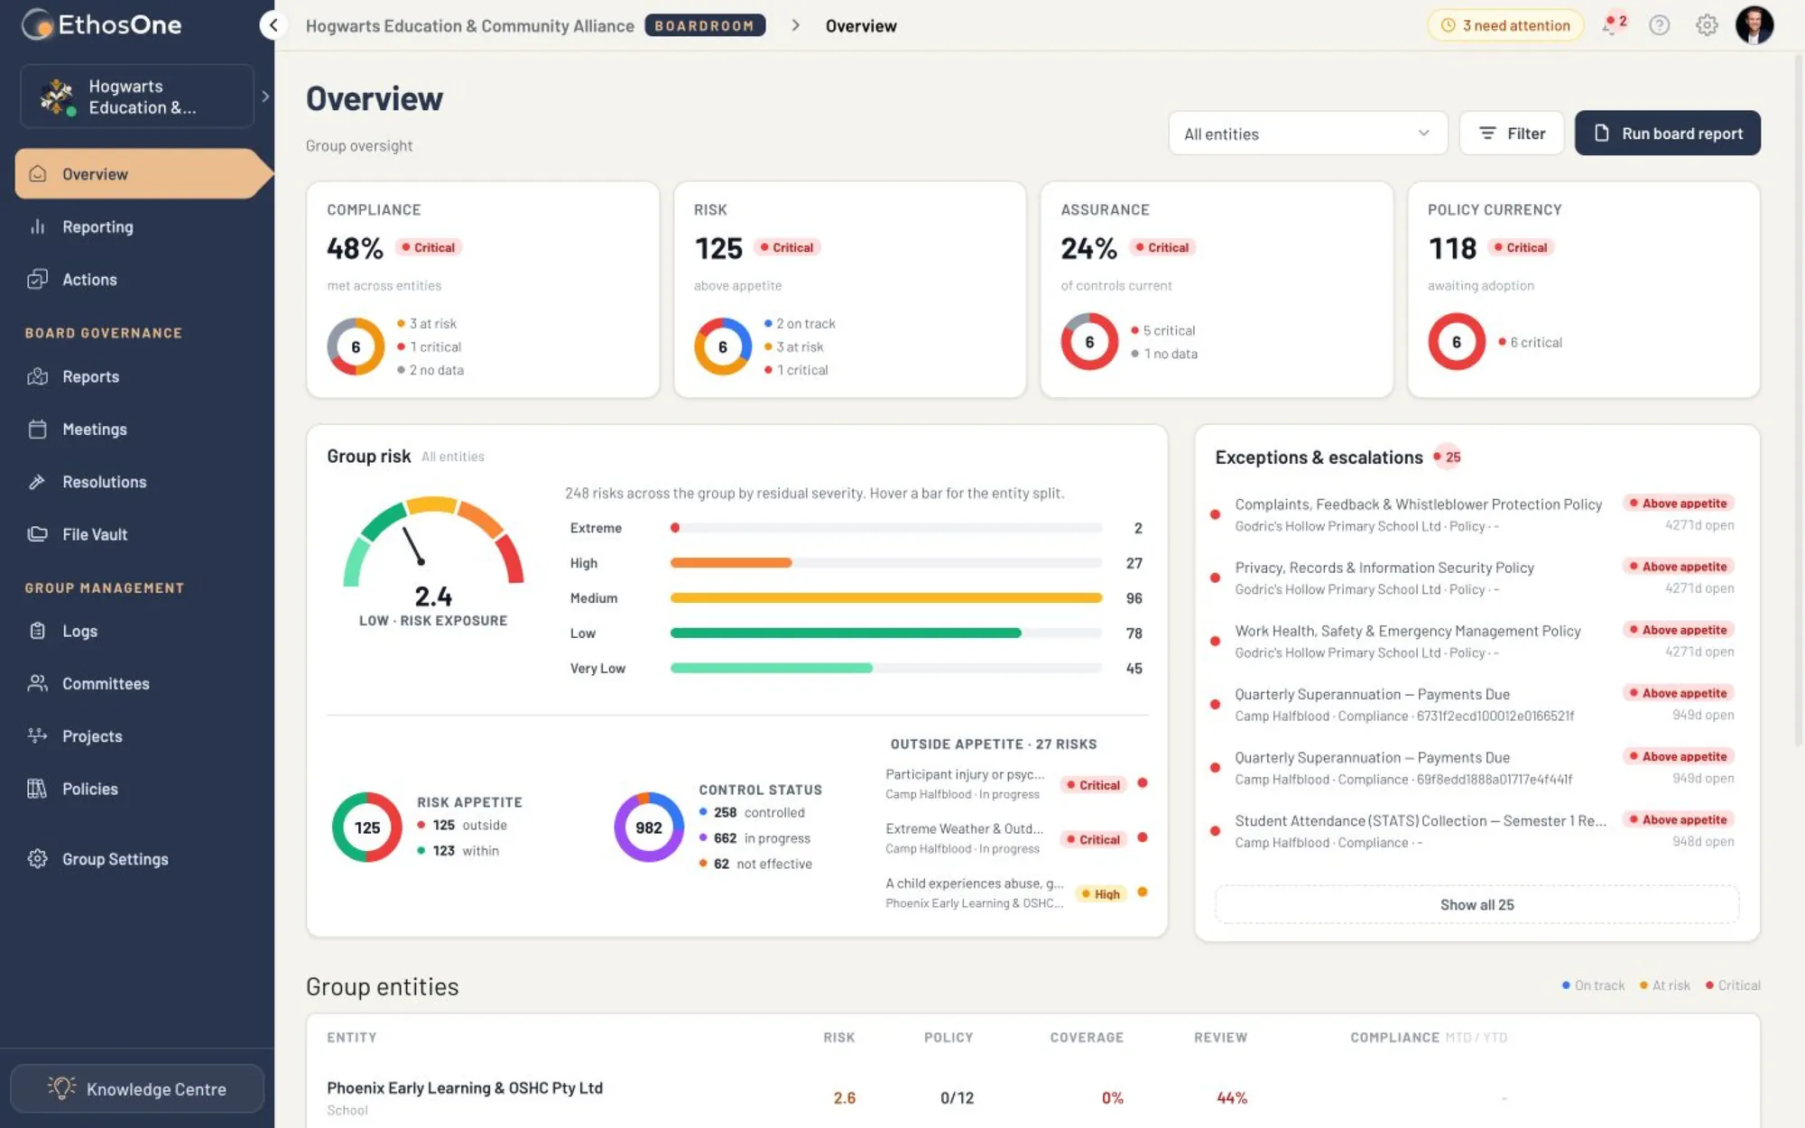
Task: Click the Knowledge Centre lightbulb icon
Action: pyautogui.click(x=61, y=1088)
